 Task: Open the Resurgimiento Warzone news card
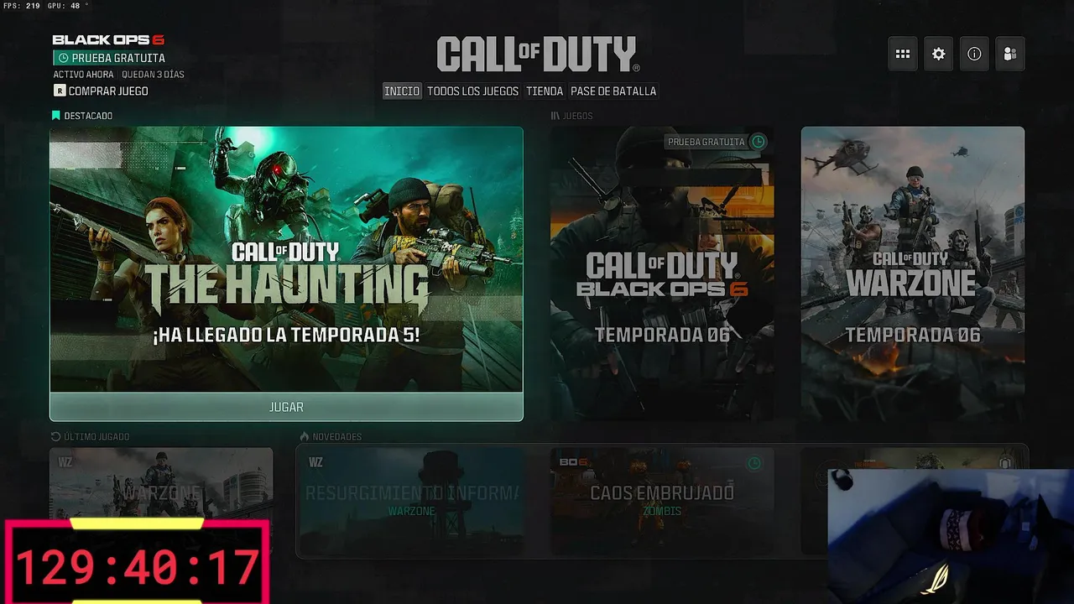pyautogui.click(x=411, y=501)
